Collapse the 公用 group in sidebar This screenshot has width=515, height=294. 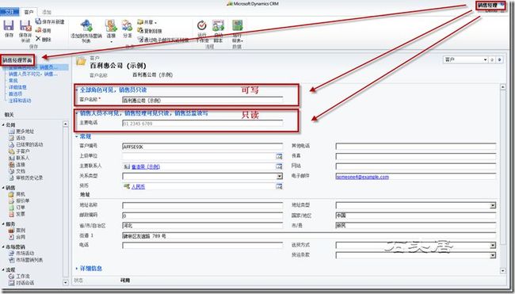(3, 125)
